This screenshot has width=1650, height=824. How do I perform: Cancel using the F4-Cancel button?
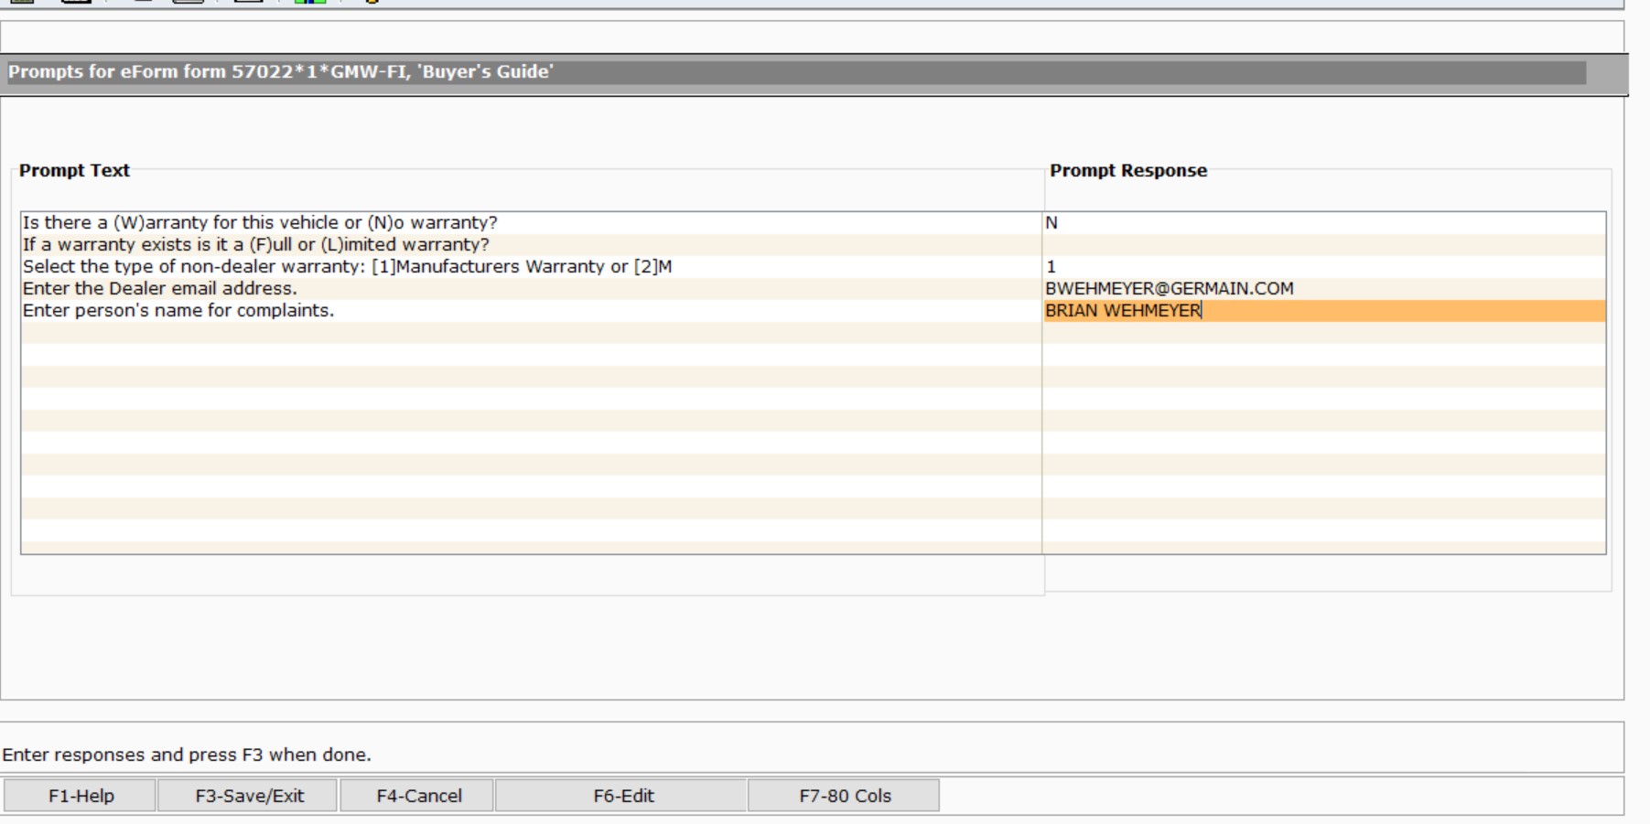[418, 796]
